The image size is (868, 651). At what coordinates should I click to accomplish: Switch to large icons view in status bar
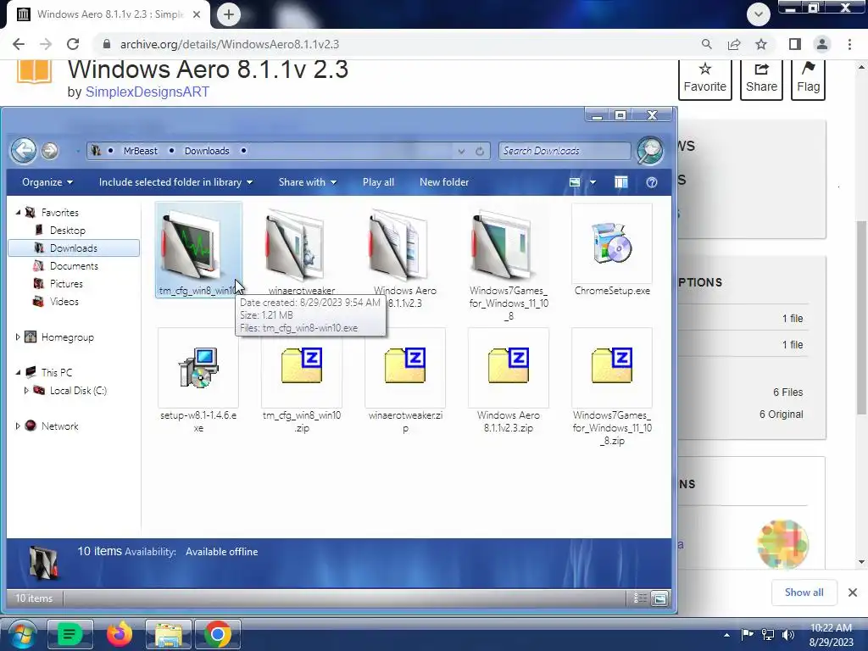pos(659,598)
